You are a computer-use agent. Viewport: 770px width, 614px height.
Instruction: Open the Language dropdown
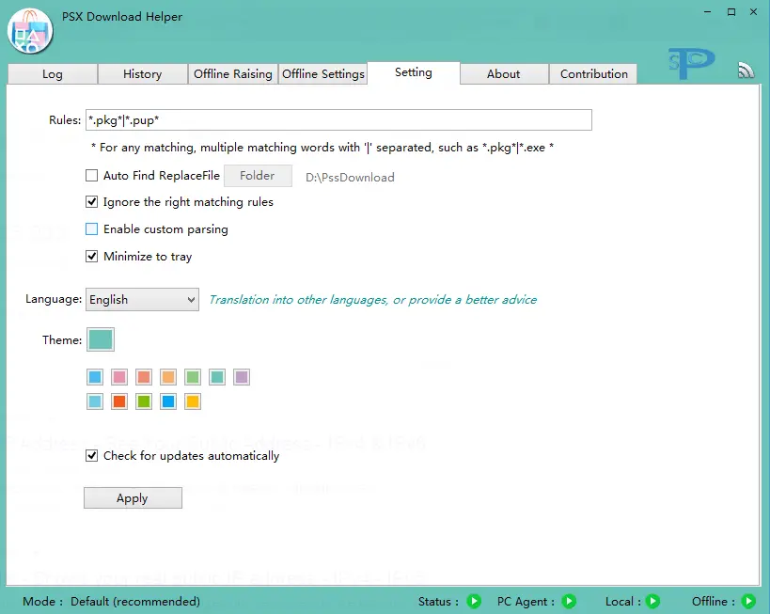(141, 299)
